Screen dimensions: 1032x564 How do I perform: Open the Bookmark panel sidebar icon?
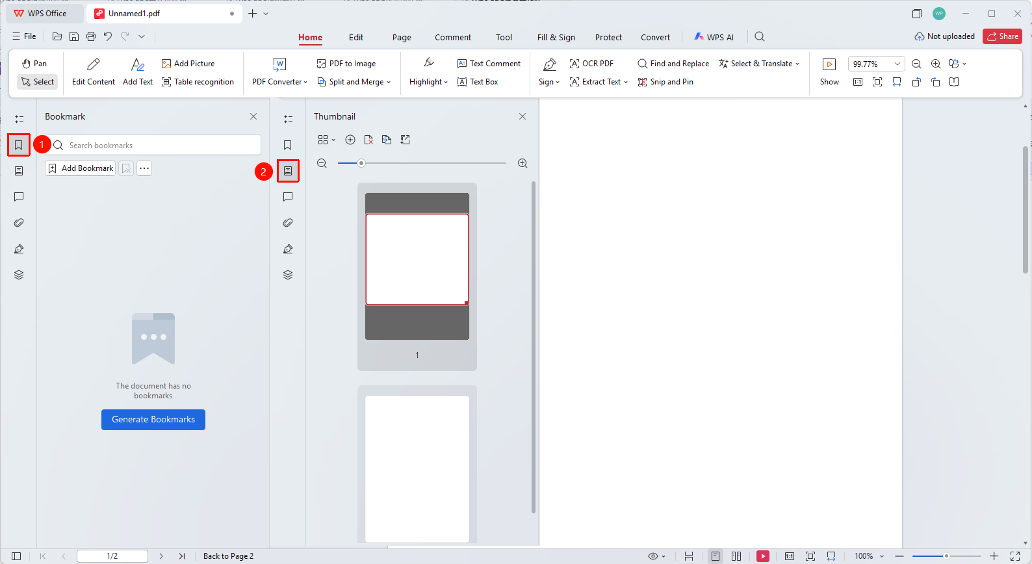point(19,145)
